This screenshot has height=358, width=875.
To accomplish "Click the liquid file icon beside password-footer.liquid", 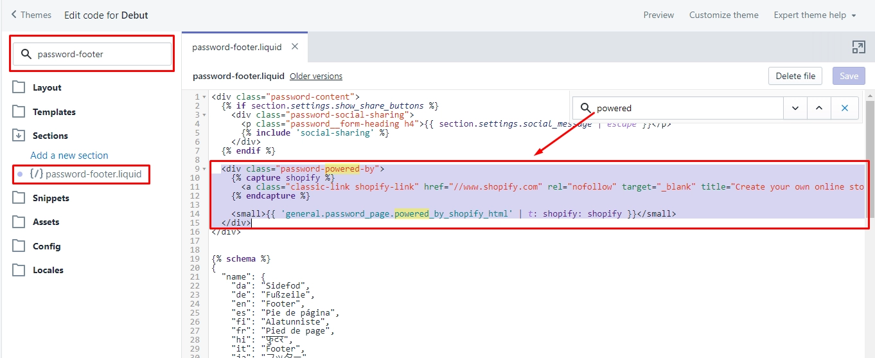I will pos(36,174).
